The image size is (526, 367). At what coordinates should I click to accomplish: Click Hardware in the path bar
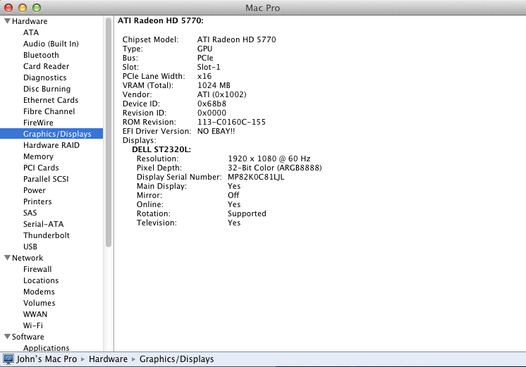point(108,359)
